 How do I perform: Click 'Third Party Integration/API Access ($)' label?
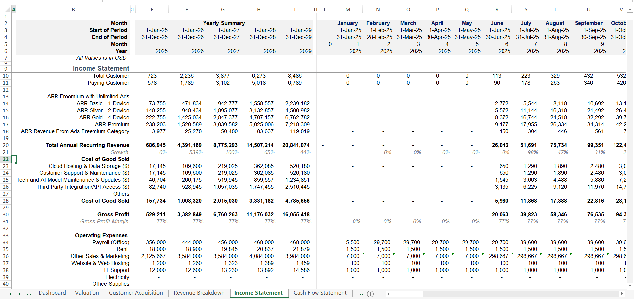[x=83, y=187]
